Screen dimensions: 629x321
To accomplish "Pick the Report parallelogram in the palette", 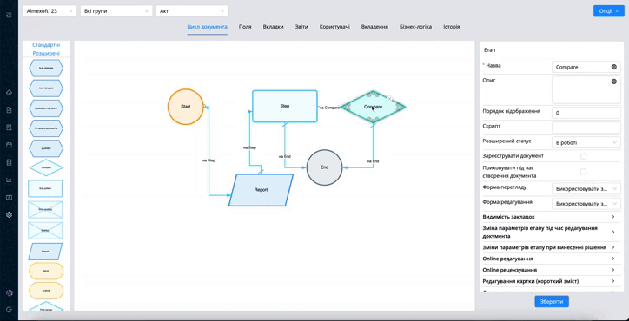I will click(45, 252).
